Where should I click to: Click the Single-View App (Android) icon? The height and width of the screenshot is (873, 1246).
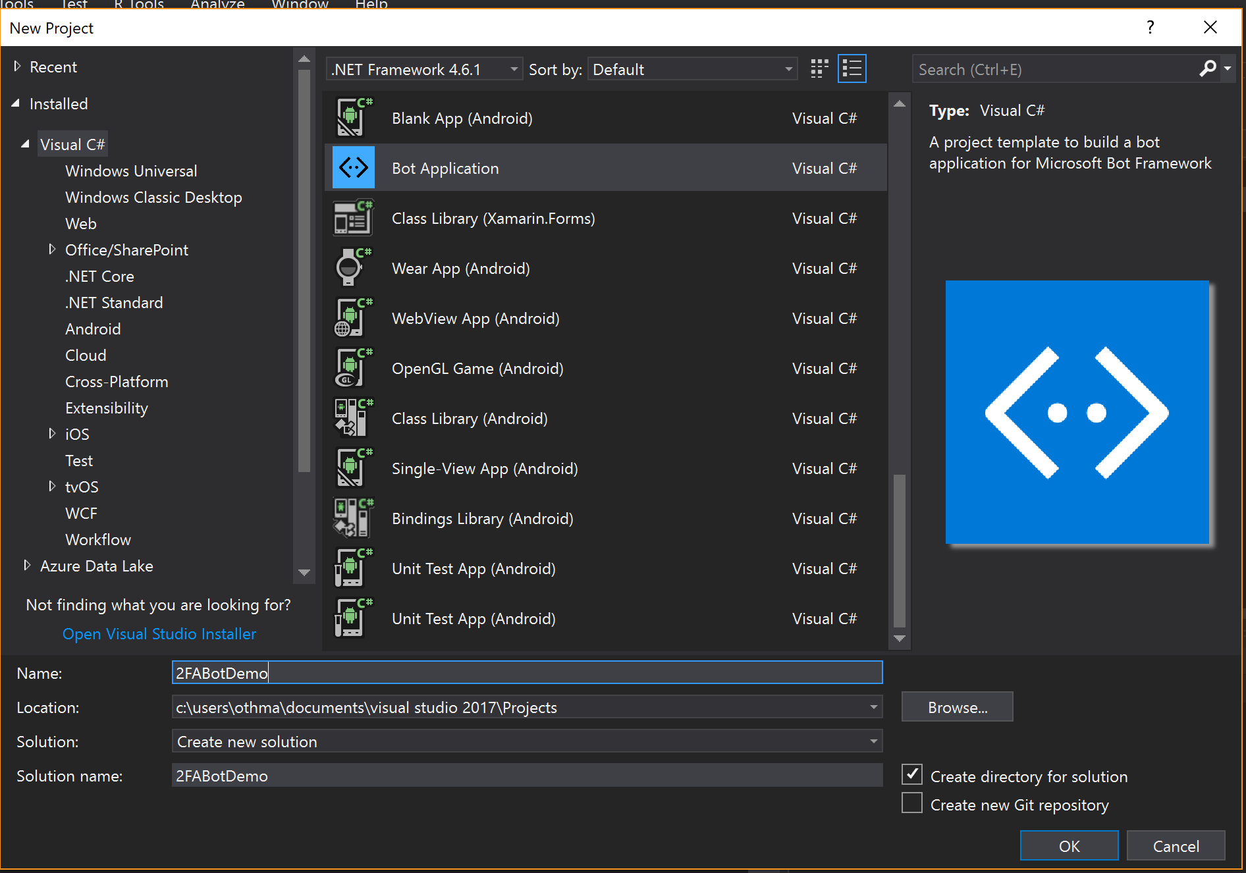point(352,467)
